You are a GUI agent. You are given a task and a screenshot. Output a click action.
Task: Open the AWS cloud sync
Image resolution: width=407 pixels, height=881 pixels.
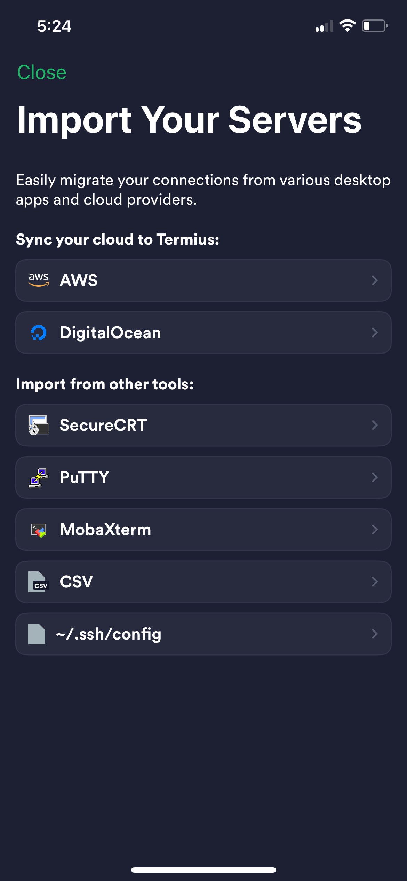203,280
